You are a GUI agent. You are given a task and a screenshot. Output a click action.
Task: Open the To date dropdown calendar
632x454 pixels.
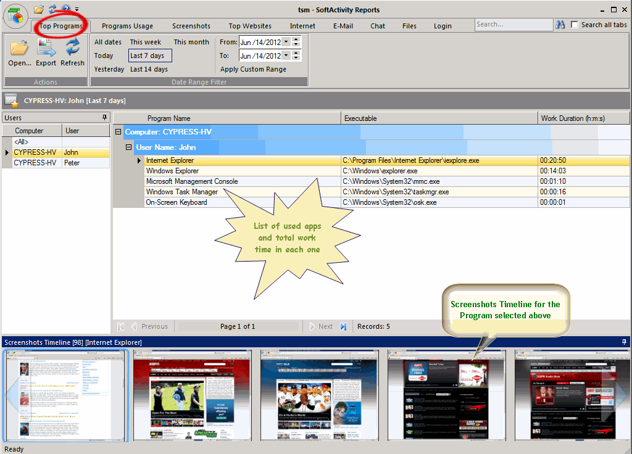point(286,56)
